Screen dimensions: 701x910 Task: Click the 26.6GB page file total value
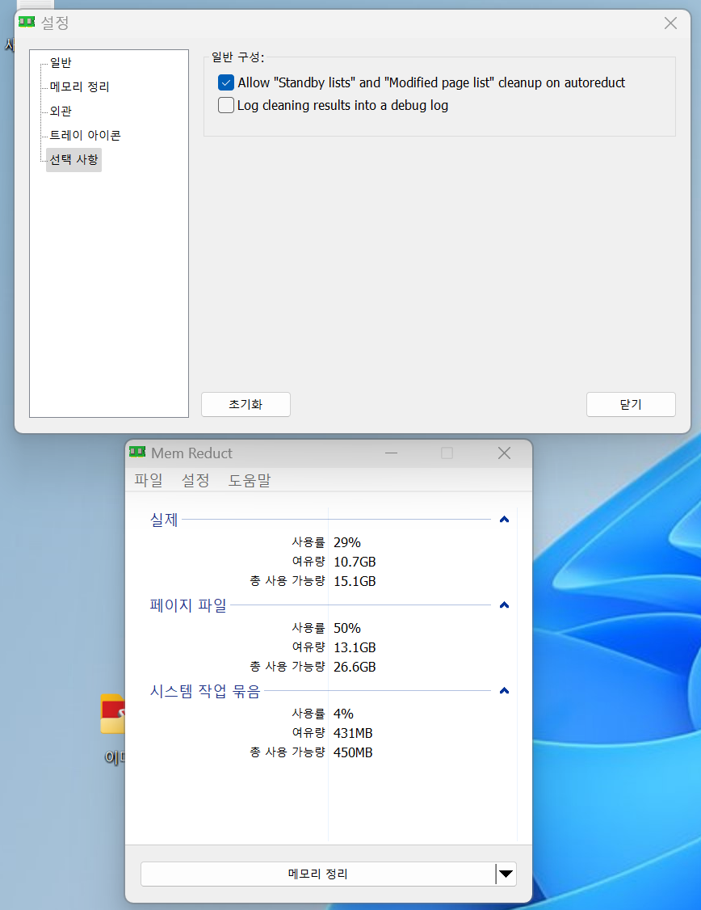[355, 667]
